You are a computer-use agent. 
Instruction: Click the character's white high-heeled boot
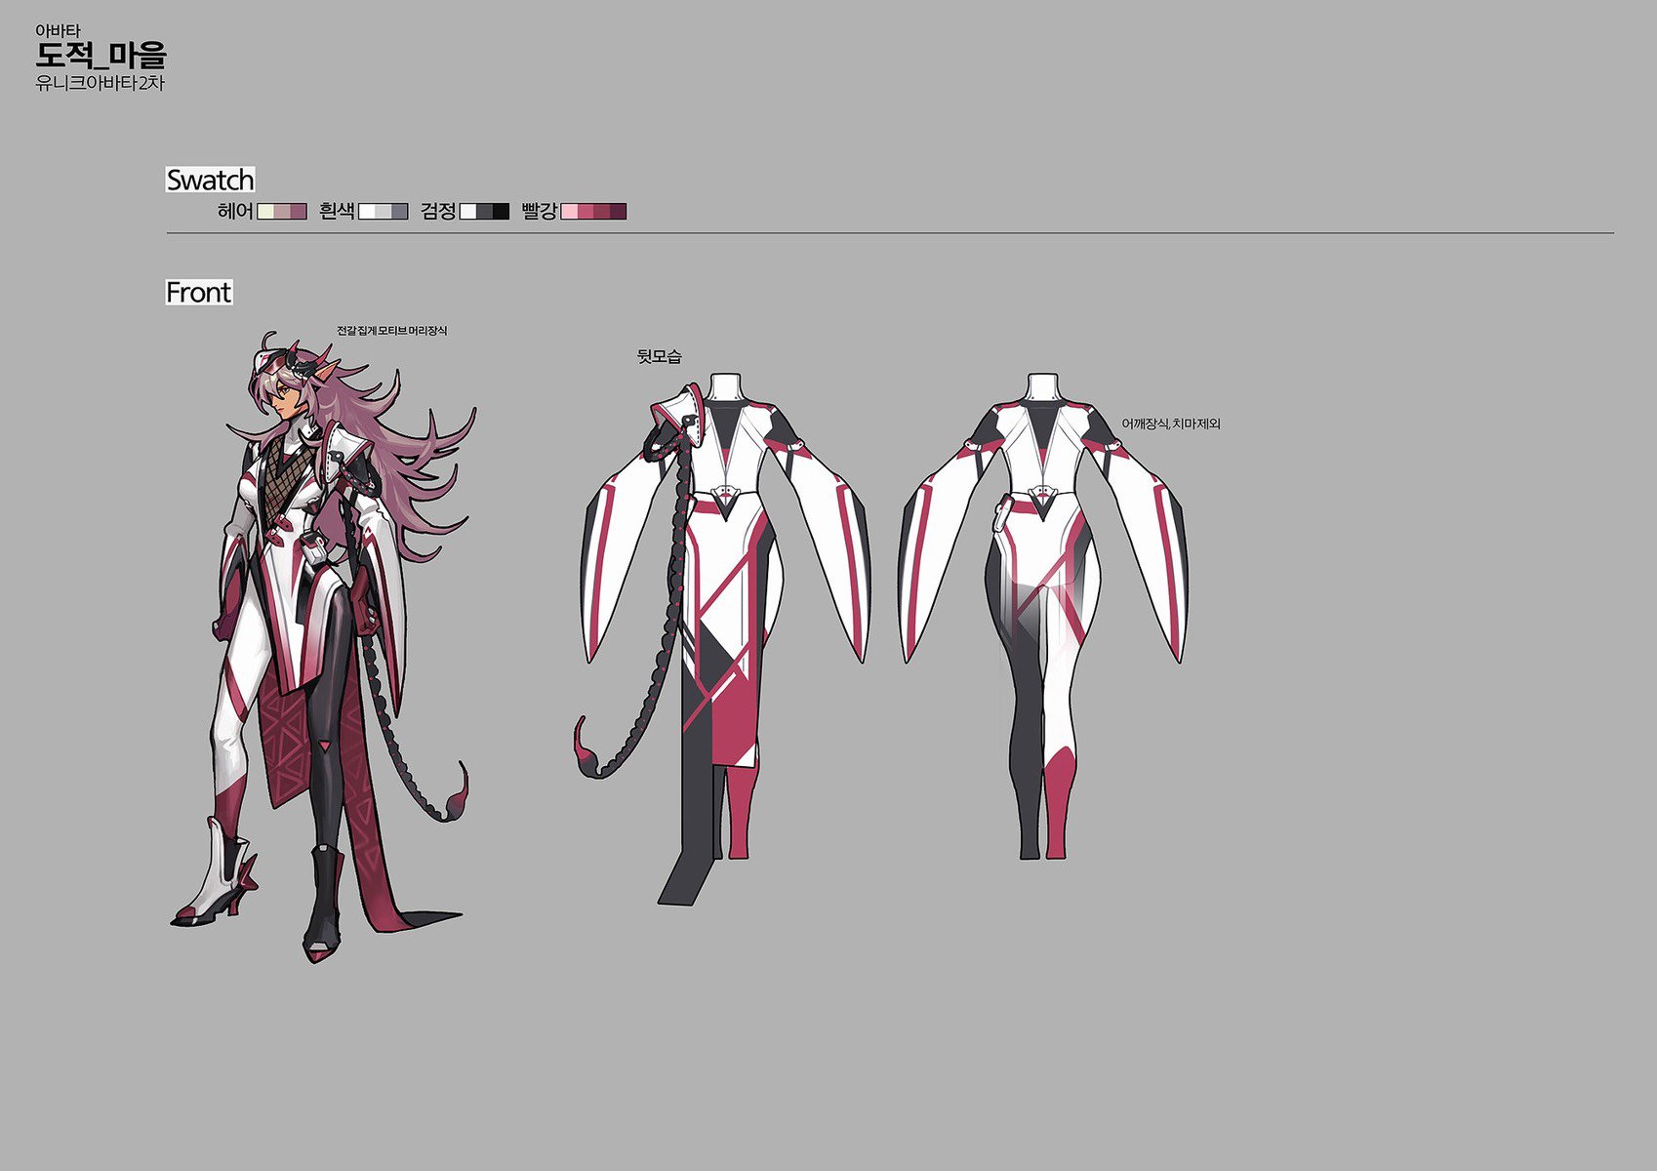click(x=217, y=873)
